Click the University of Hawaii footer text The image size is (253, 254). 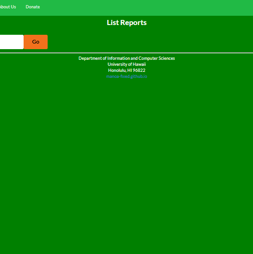pos(127,64)
